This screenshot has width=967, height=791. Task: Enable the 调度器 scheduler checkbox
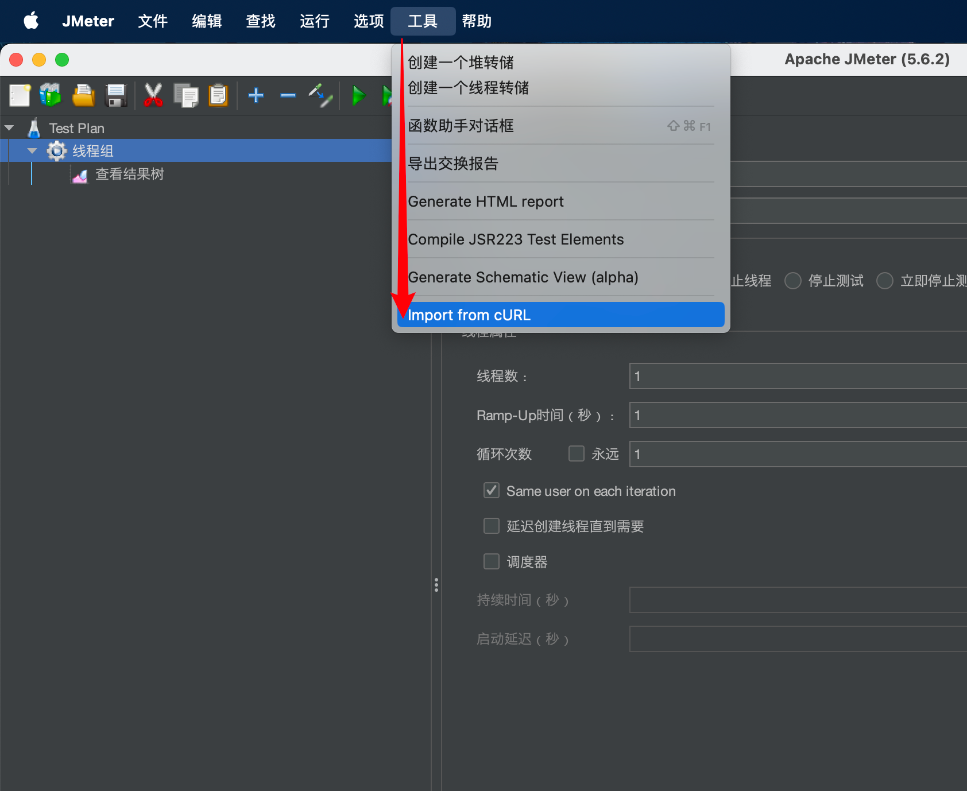(492, 561)
